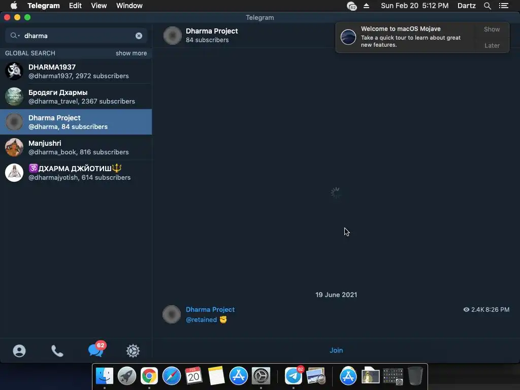520x390 pixels.
Task: Click the DHARMA1937 avatar
Action: [x=14, y=71]
